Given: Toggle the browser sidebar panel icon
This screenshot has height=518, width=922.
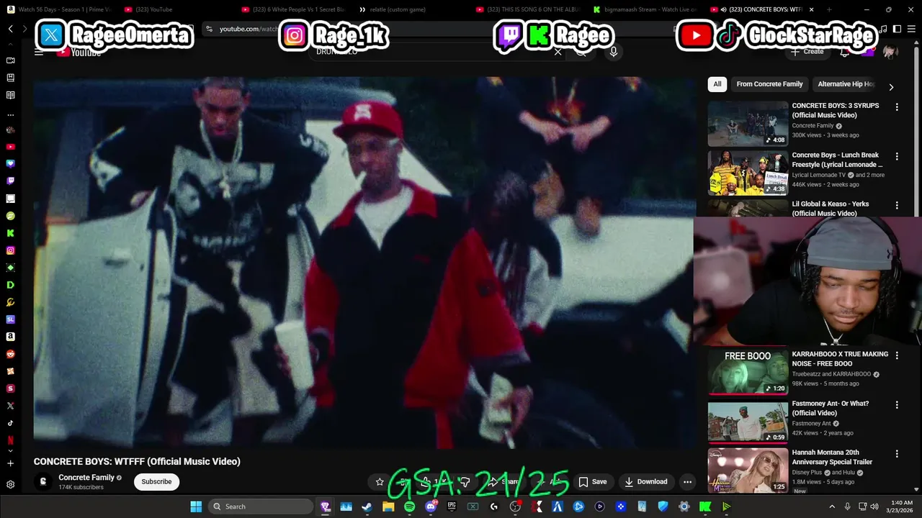Looking at the screenshot, I should tap(897, 29).
